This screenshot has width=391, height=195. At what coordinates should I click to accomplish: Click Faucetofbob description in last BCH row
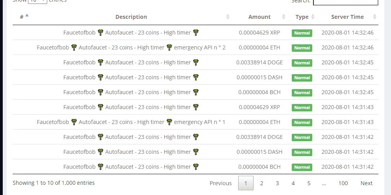[131, 167]
